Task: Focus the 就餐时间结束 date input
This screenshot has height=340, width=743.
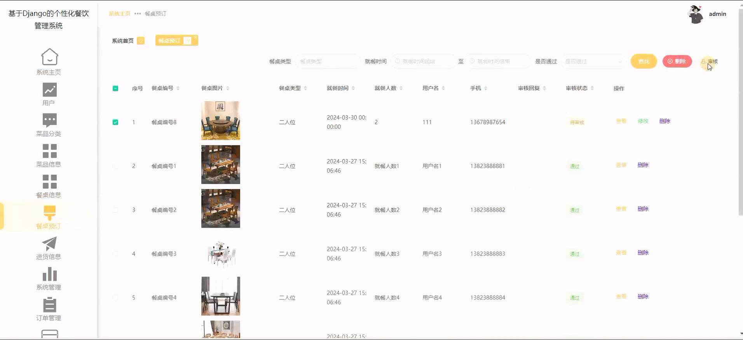Action: [498, 61]
